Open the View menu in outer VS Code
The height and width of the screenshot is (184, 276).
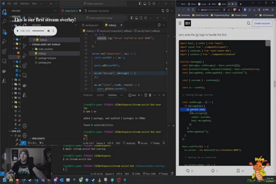(x=34, y=4)
